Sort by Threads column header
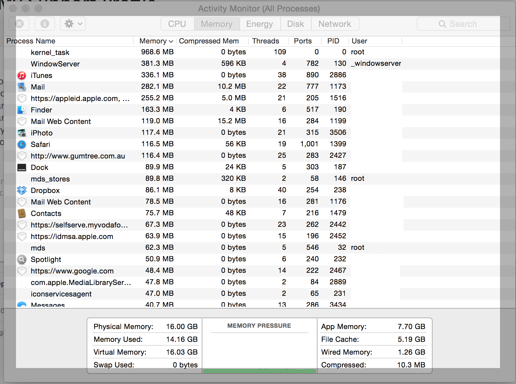Screen dimensions: 516x384 click(268, 41)
